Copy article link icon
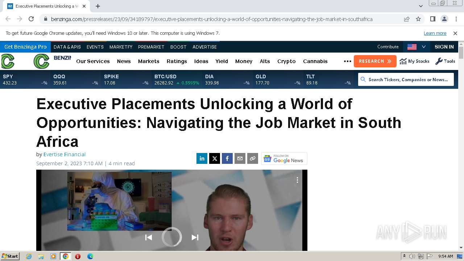Viewport: 464px width, 261px height. coord(253,158)
